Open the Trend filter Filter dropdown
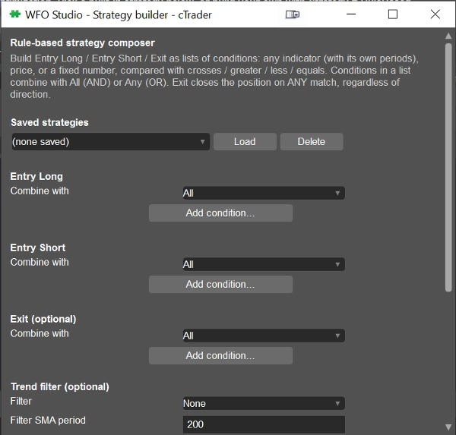The height and width of the screenshot is (435, 456). 264,403
